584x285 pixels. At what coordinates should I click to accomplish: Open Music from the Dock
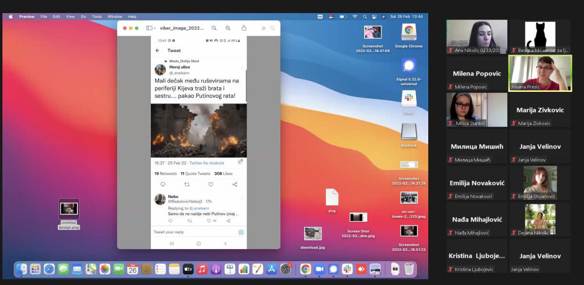coord(202,269)
